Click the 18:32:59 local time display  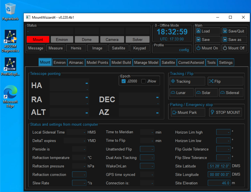pos(172,32)
